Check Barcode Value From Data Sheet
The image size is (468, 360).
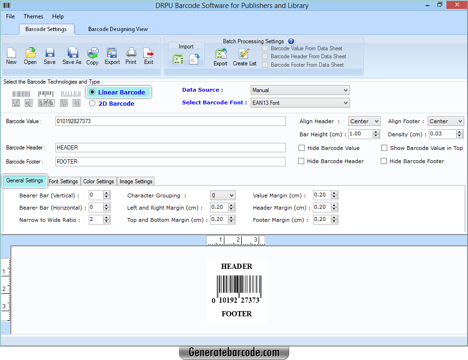coord(265,48)
